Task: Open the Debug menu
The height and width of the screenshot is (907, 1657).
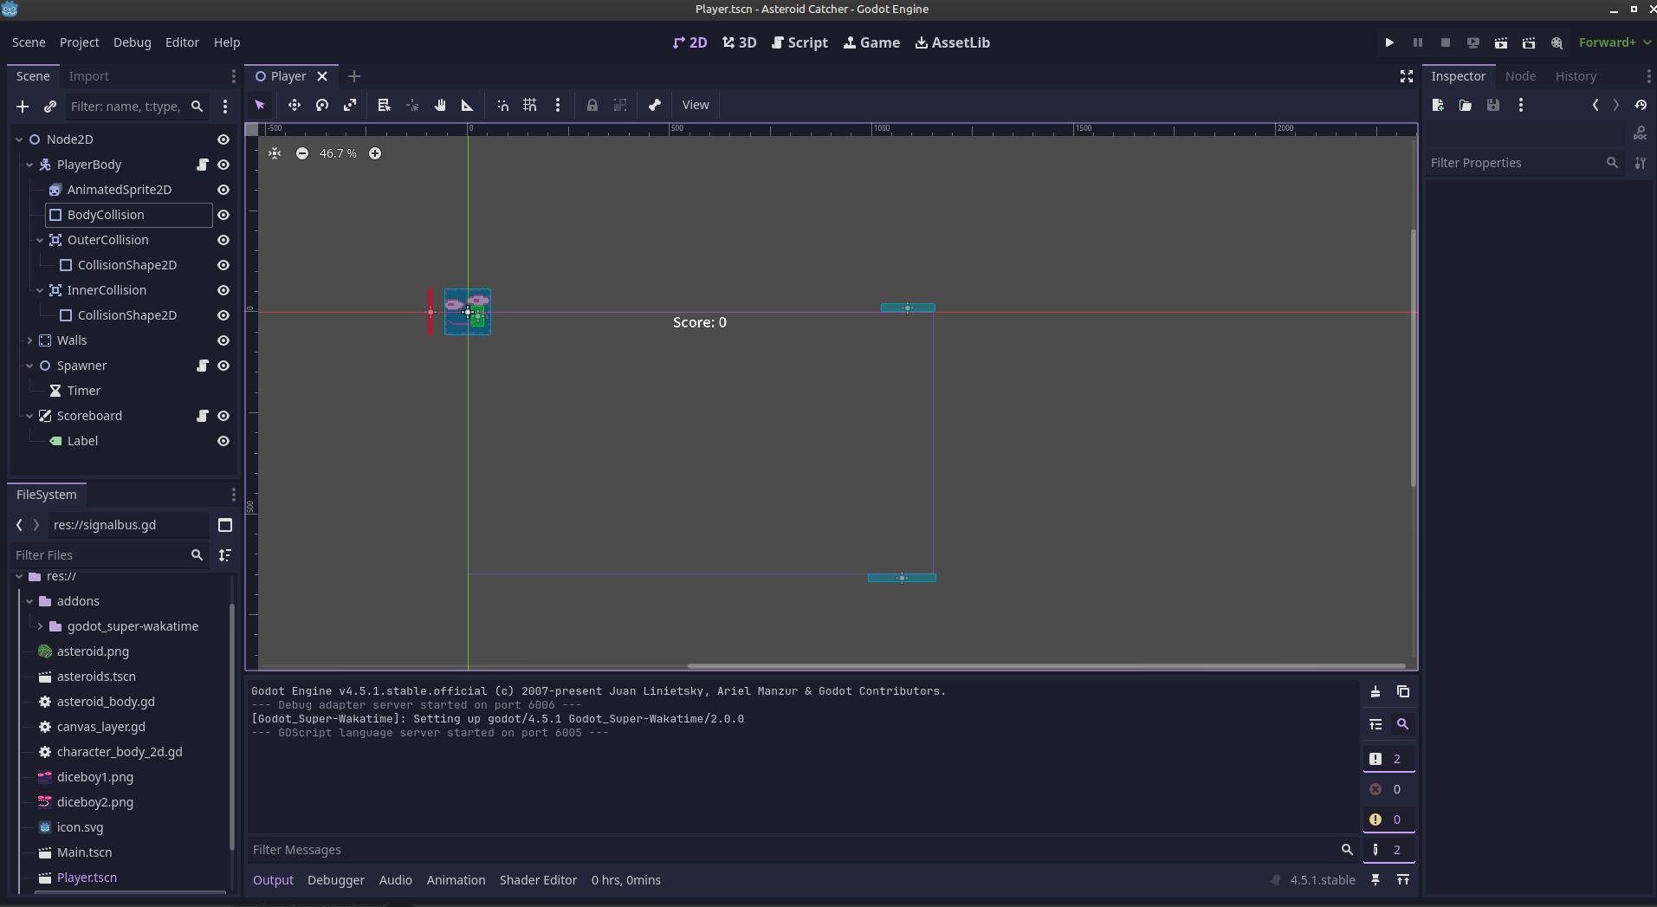Action: 132,42
